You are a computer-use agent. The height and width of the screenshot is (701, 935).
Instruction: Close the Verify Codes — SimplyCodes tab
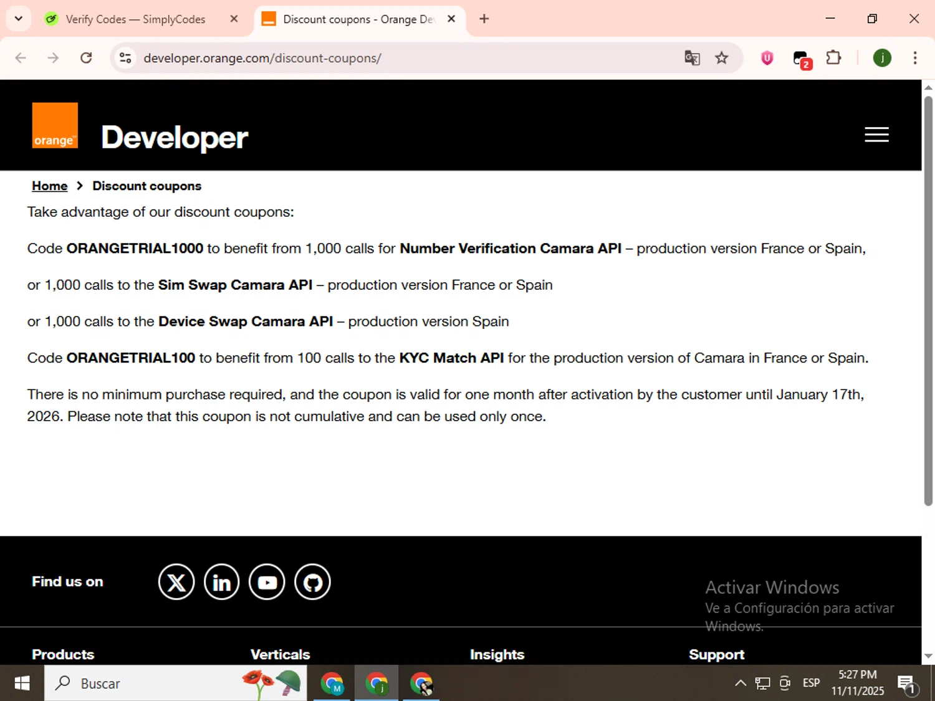coord(234,19)
